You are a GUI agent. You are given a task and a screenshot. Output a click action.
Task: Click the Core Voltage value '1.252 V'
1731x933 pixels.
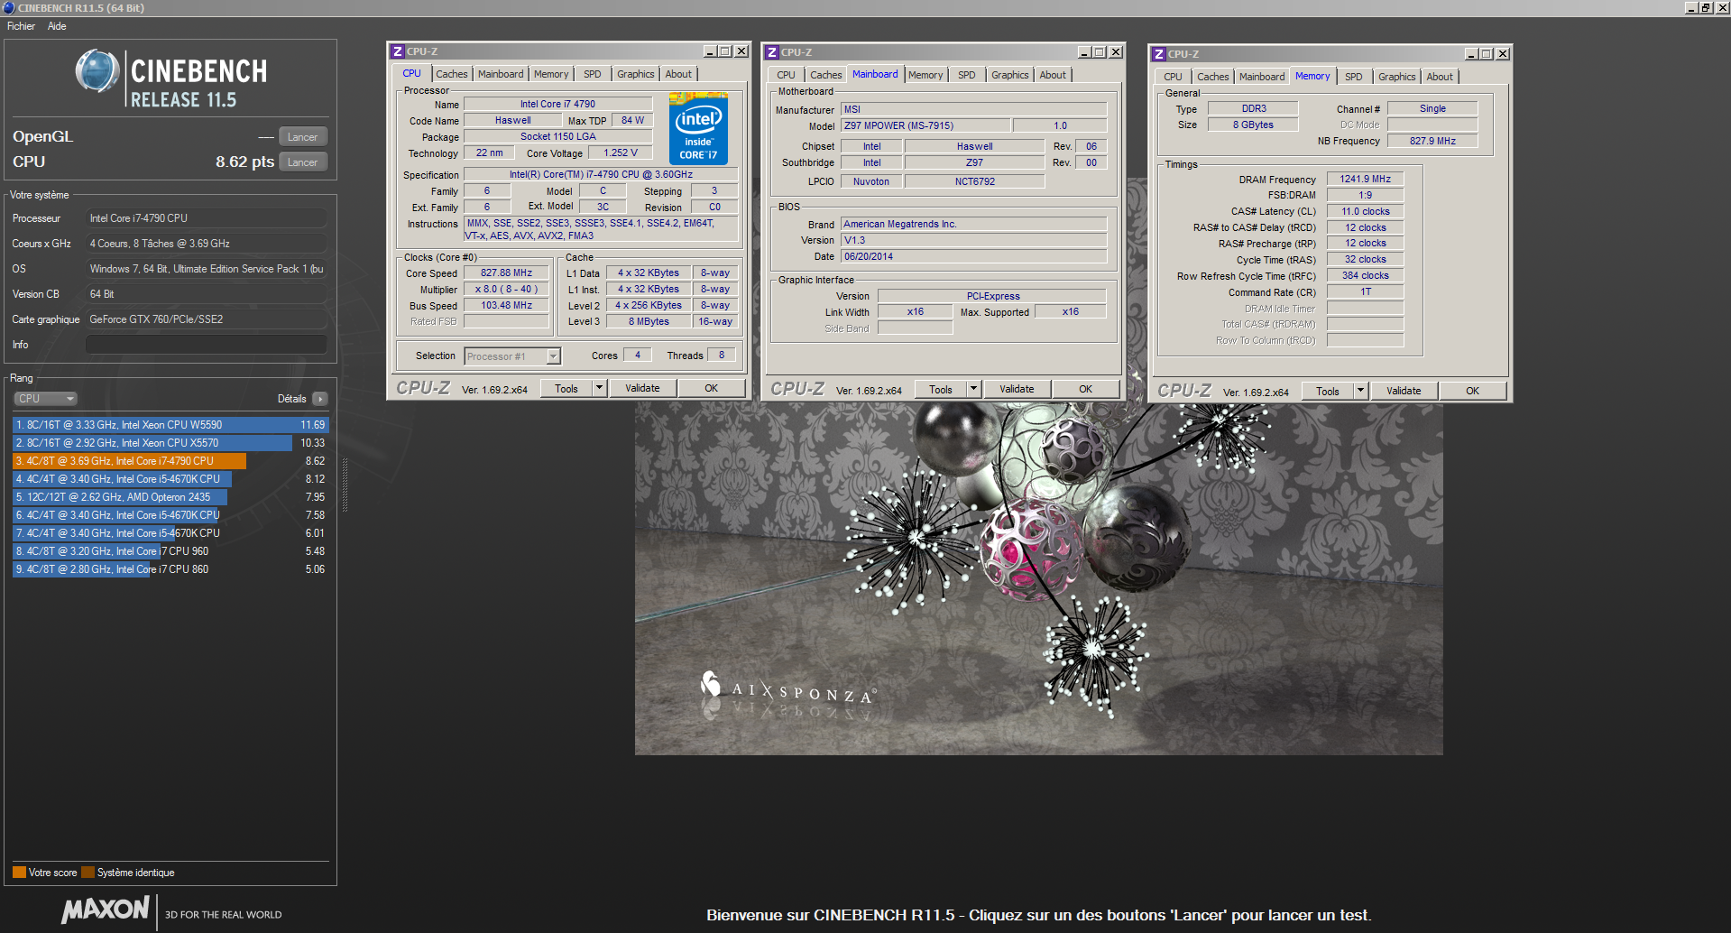(620, 153)
